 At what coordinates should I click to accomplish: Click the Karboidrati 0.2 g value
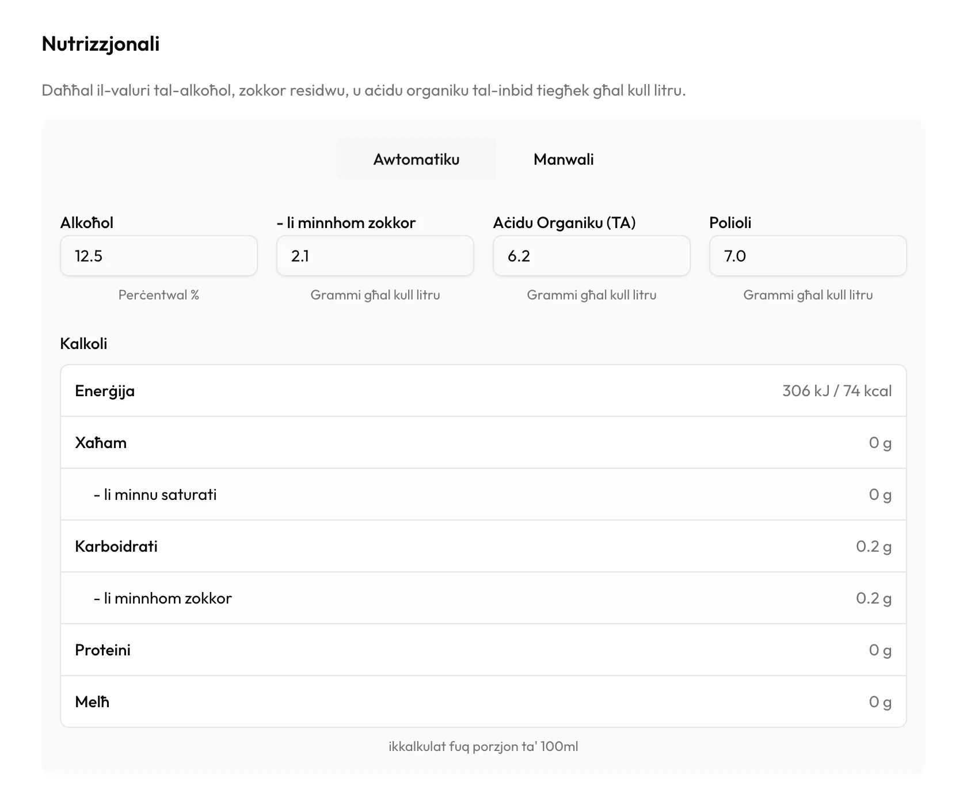tap(874, 547)
